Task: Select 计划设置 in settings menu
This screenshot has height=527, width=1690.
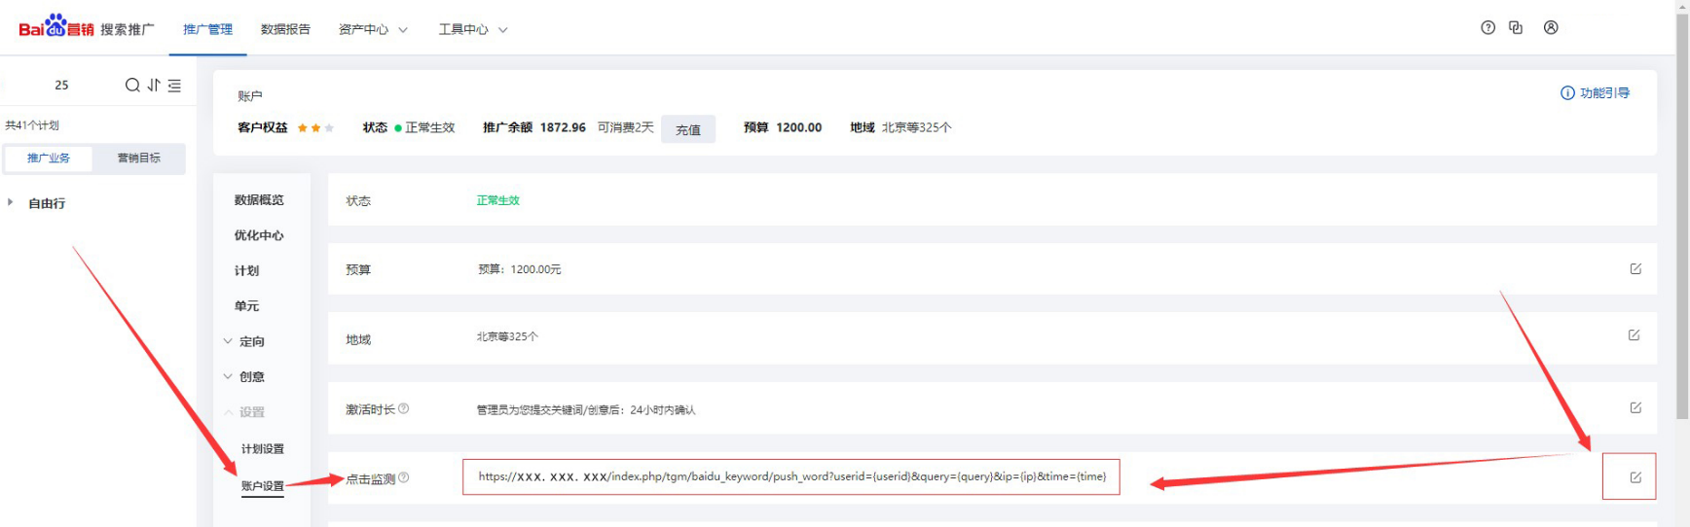Action: pos(263,449)
